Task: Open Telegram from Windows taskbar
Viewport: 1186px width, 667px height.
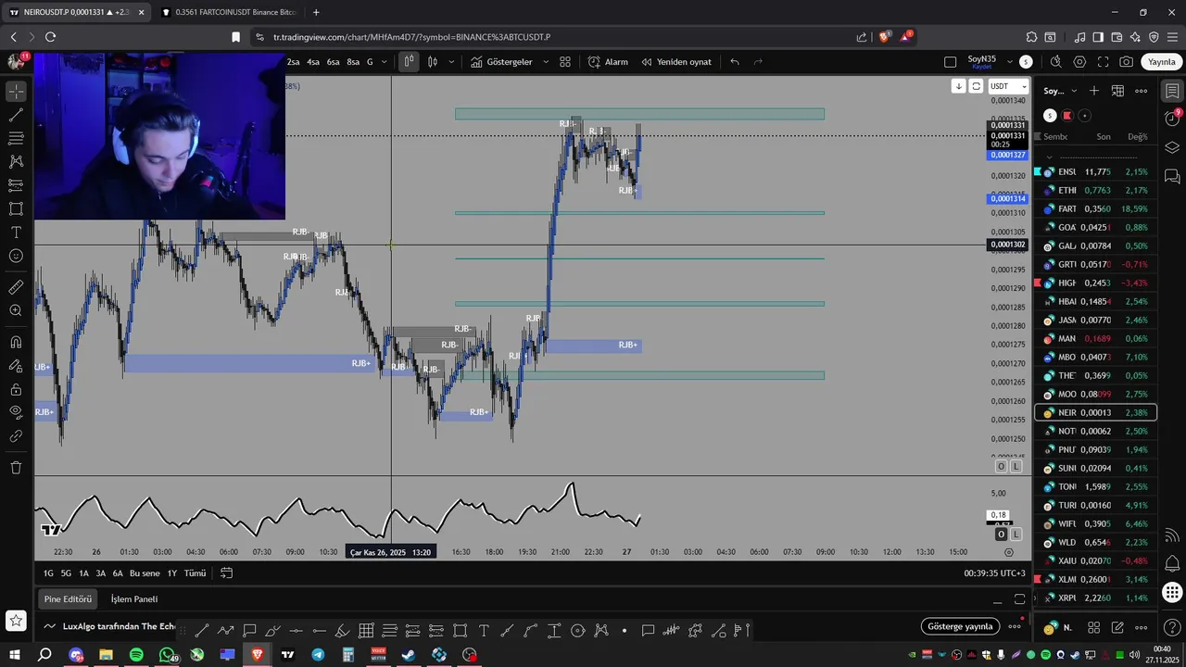Action: click(318, 655)
